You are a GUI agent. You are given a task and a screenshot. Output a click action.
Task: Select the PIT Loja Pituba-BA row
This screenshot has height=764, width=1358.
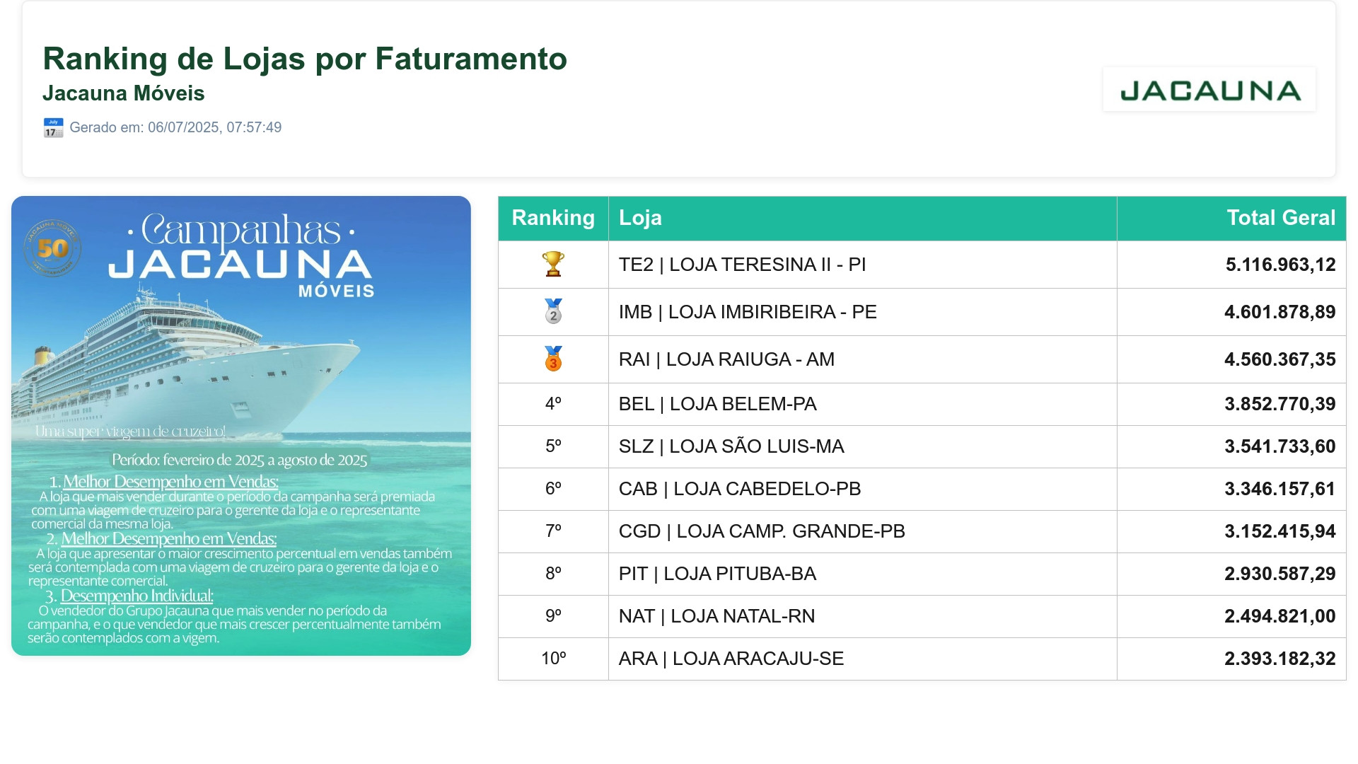coord(922,574)
